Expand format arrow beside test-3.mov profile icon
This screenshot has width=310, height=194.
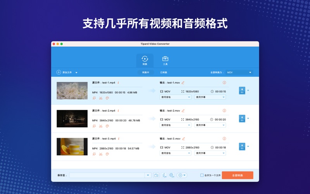(x=248, y=147)
